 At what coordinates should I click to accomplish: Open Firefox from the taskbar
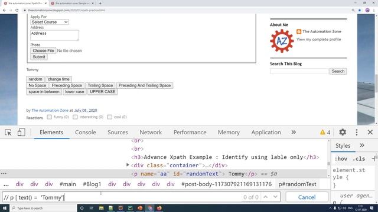(x=159, y=208)
